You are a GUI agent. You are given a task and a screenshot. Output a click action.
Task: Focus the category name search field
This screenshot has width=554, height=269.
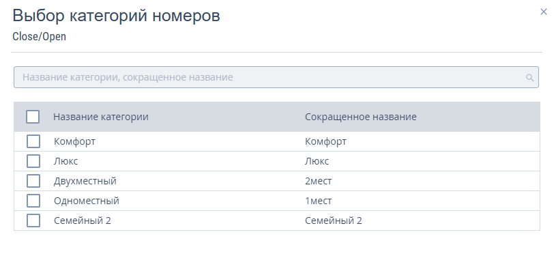click(276, 77)
